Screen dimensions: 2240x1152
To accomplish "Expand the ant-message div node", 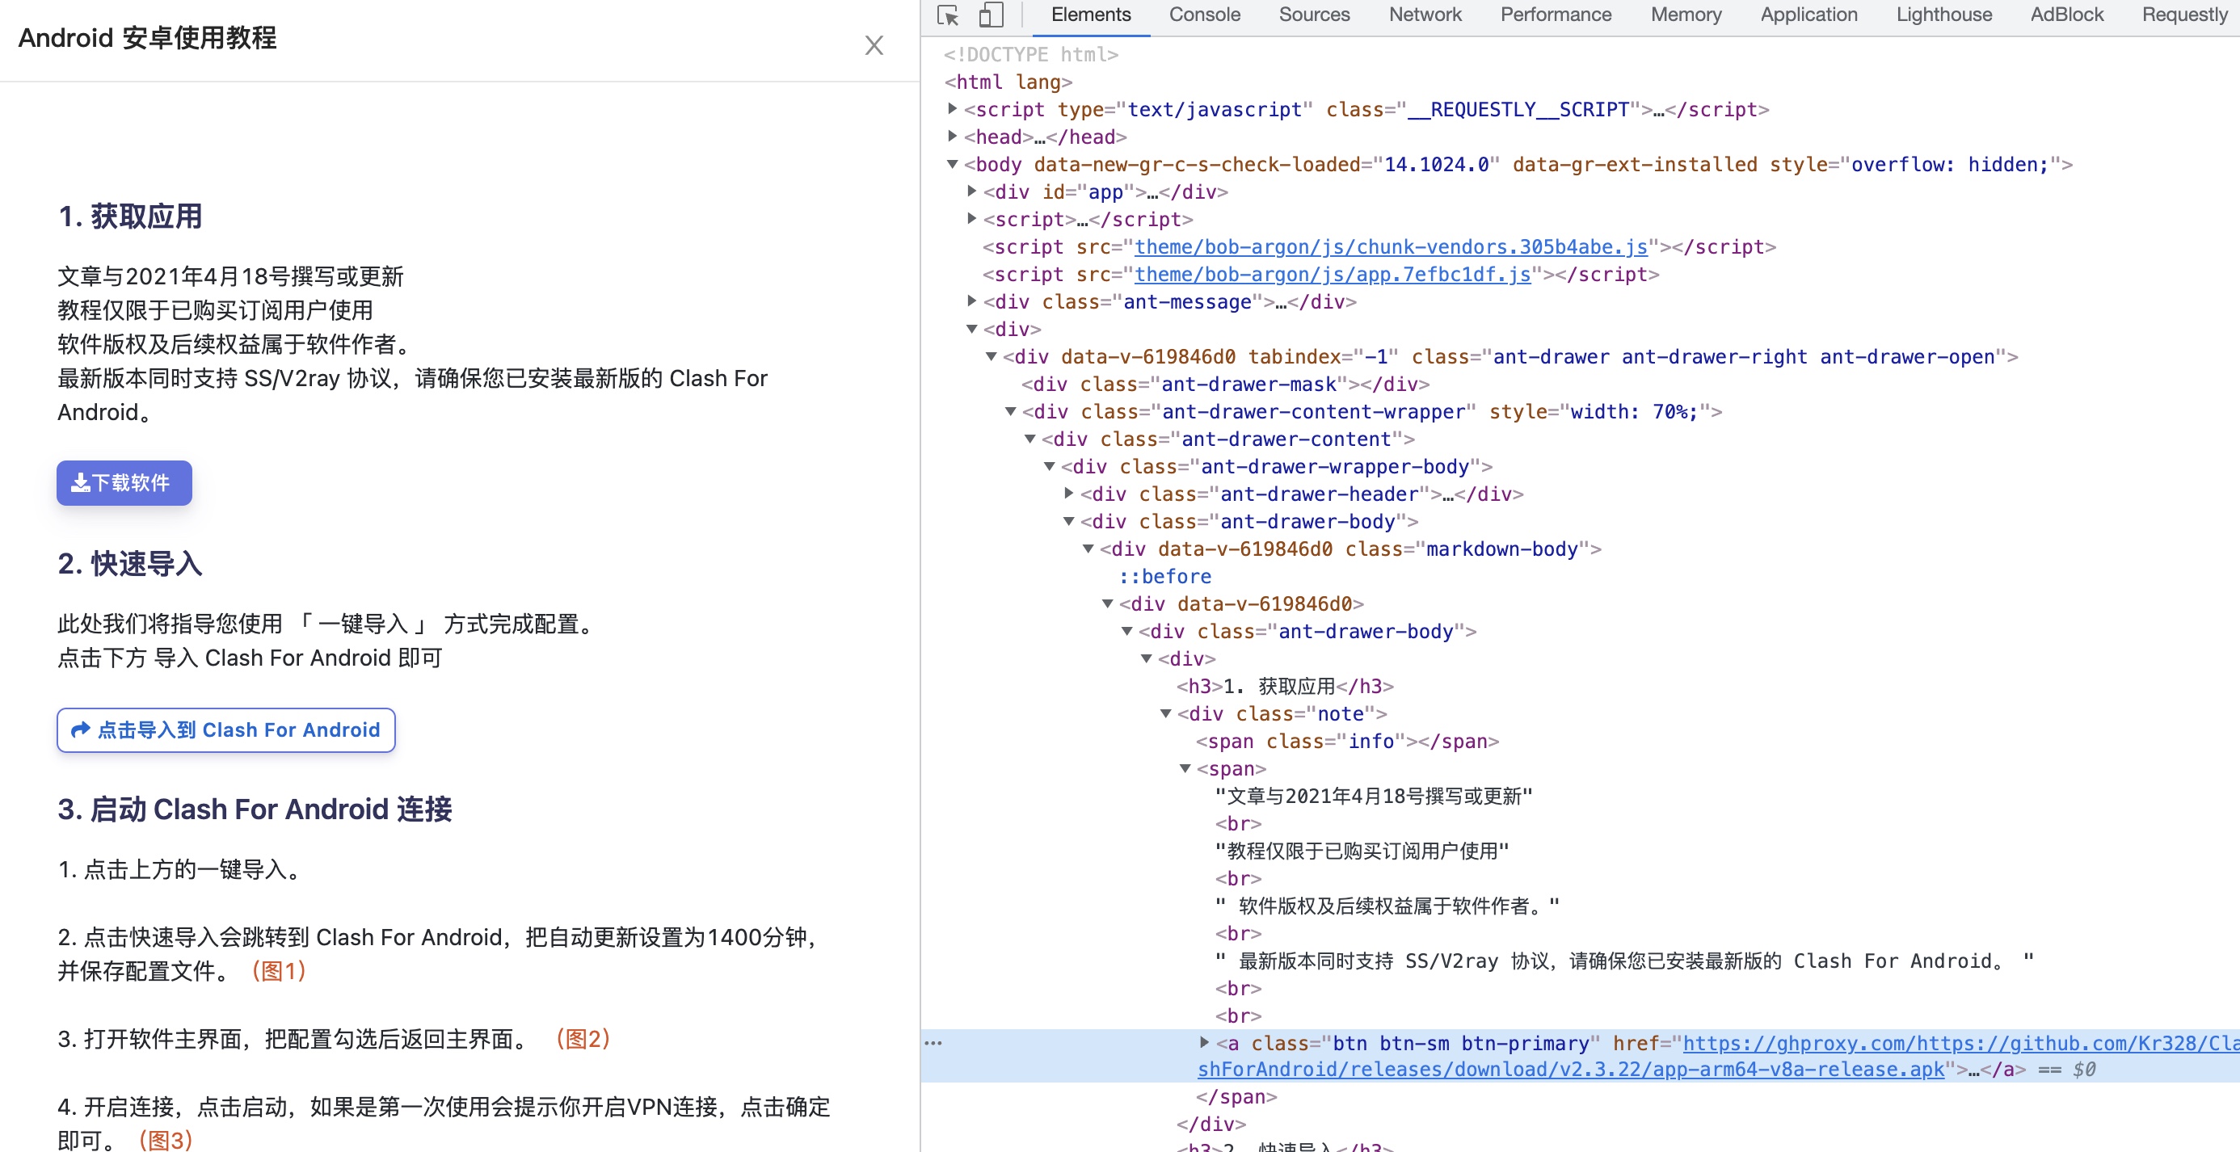I will click(x=972, y=301).
